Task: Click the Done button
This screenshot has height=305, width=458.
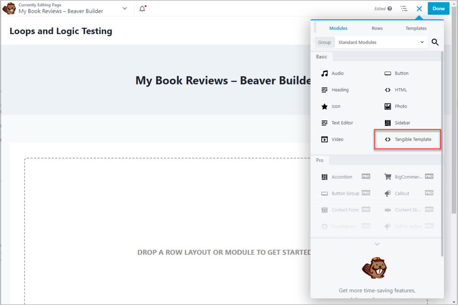Action: click(x=438, y=8)
